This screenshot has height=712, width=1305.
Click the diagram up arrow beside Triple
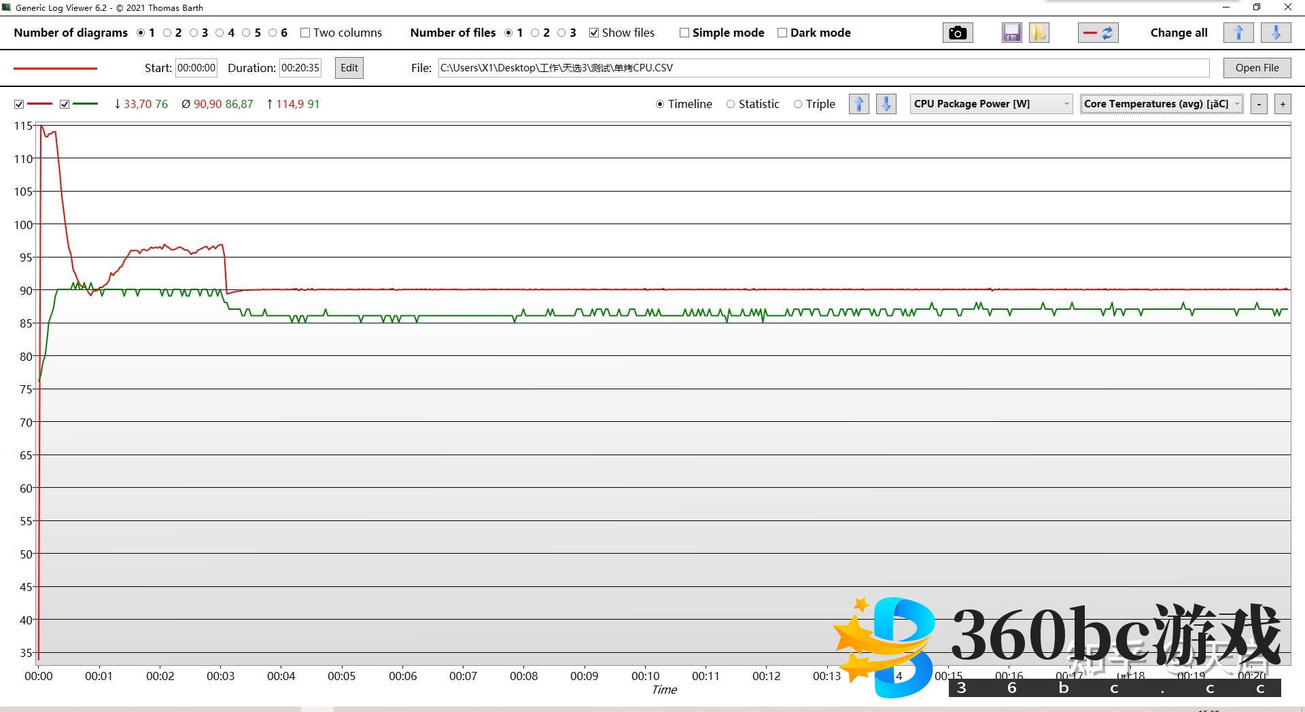[x=859, y=104]
